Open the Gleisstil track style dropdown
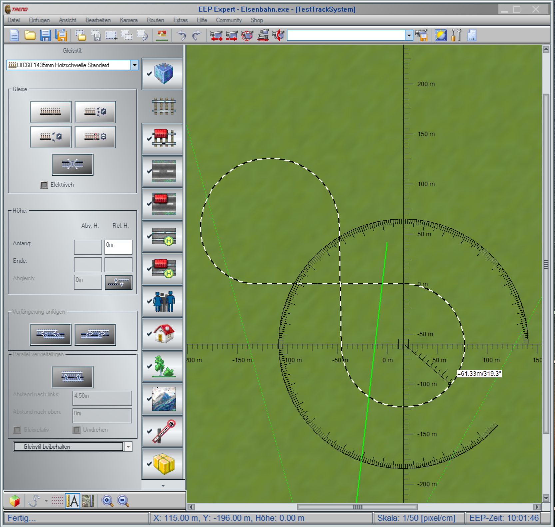 135,65
